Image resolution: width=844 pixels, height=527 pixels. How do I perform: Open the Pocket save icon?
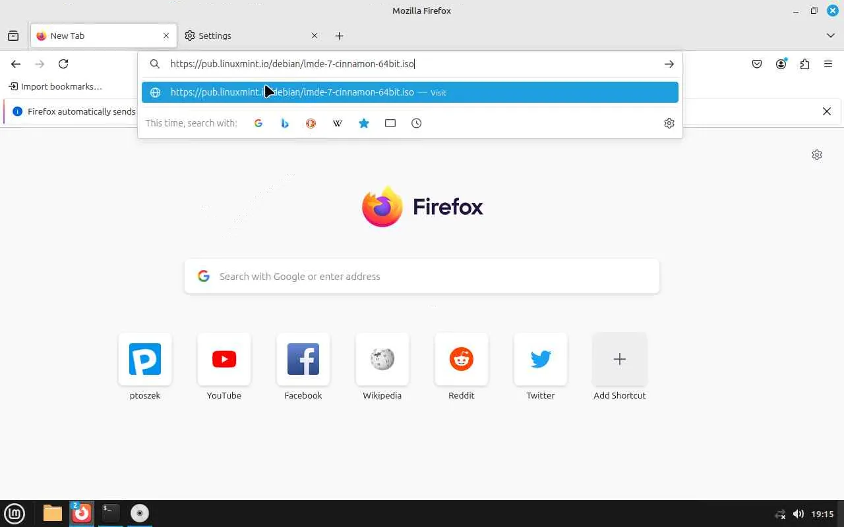click(757, 64)
